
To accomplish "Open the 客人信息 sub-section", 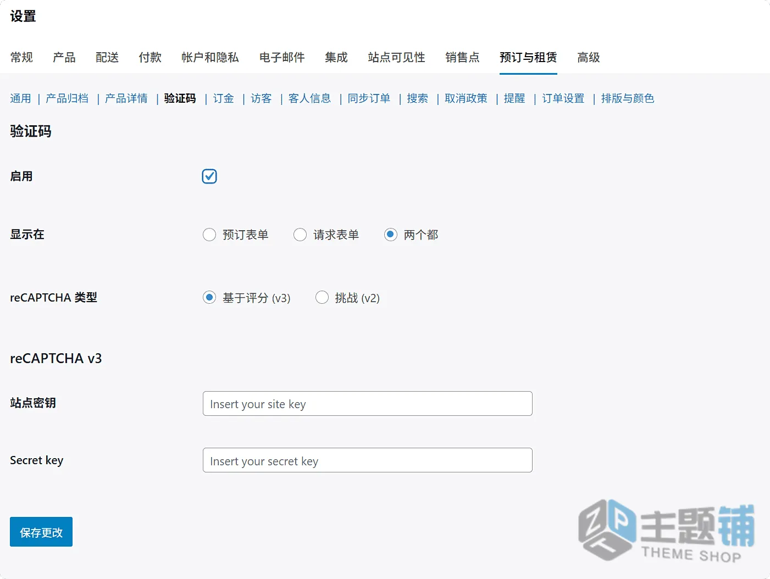I will 309,98.
